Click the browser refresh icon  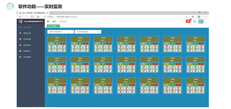(32, 17)
